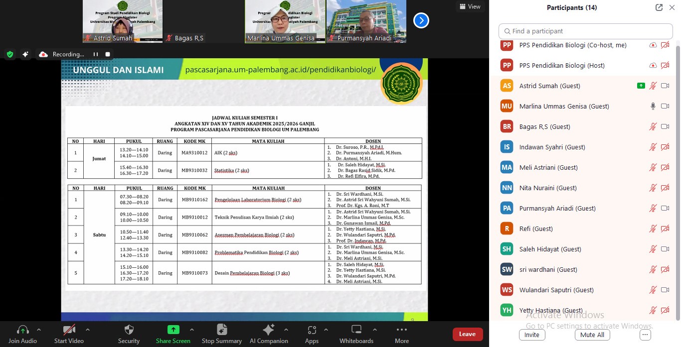Expand the Start Video options arrow
The height and width of the screenshot is (347, 681).
click(x=88, y=330)
